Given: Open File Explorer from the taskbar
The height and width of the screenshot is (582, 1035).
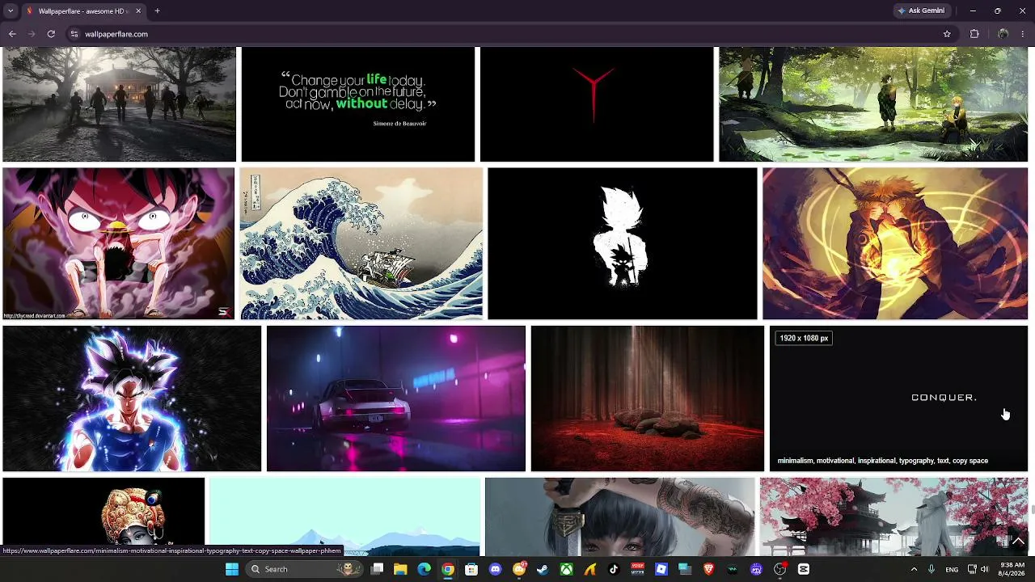Looking at the screenshot, I should pyautogui.click(x=400, y=569).
